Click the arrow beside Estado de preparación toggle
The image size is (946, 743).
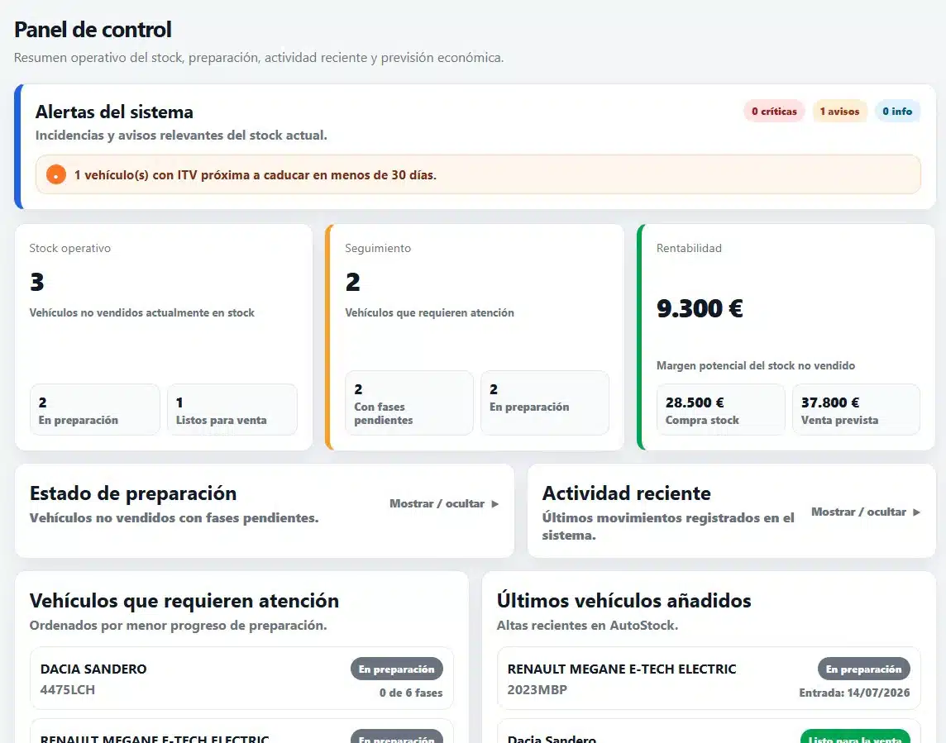tap(494, 504)
